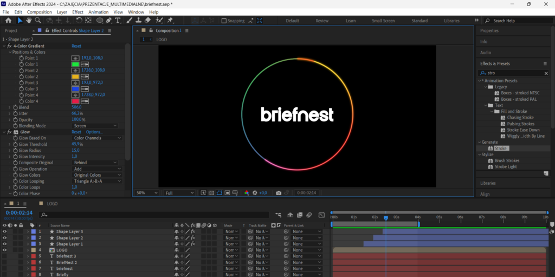Click the yellow Color 2 swatch

click(75, 76)
